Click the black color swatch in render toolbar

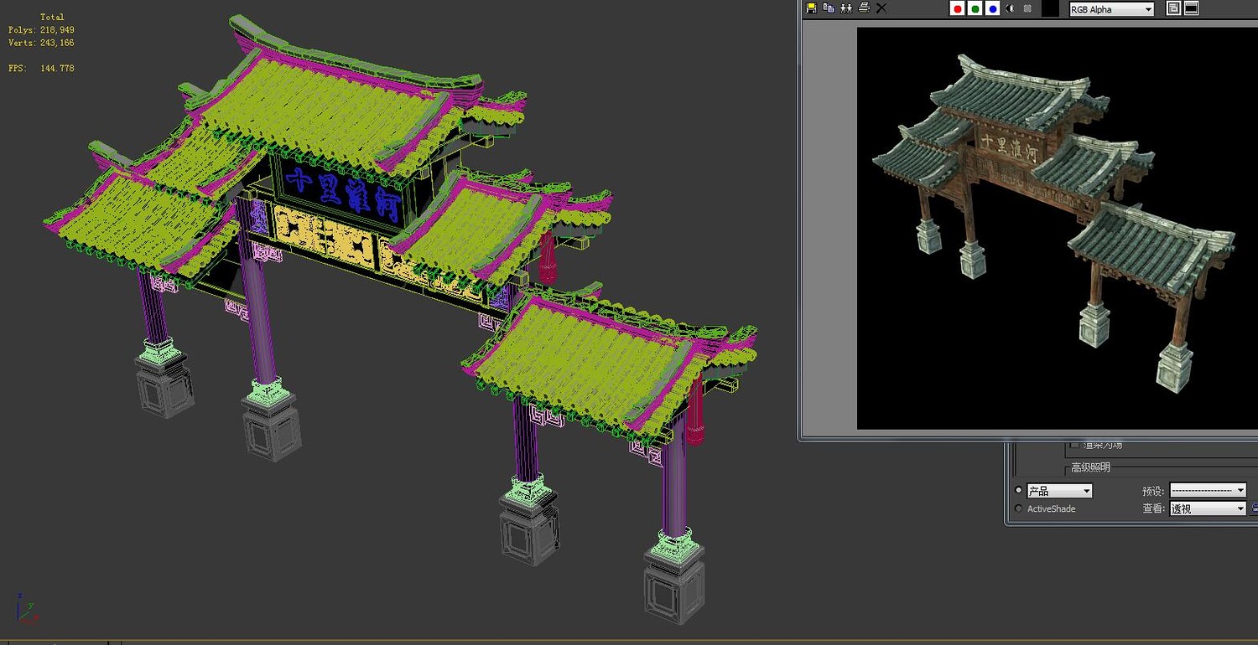1050,8
